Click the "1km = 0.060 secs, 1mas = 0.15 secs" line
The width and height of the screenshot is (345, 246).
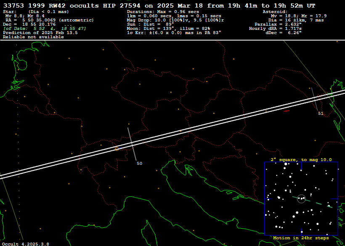click(x=174, y=16)
